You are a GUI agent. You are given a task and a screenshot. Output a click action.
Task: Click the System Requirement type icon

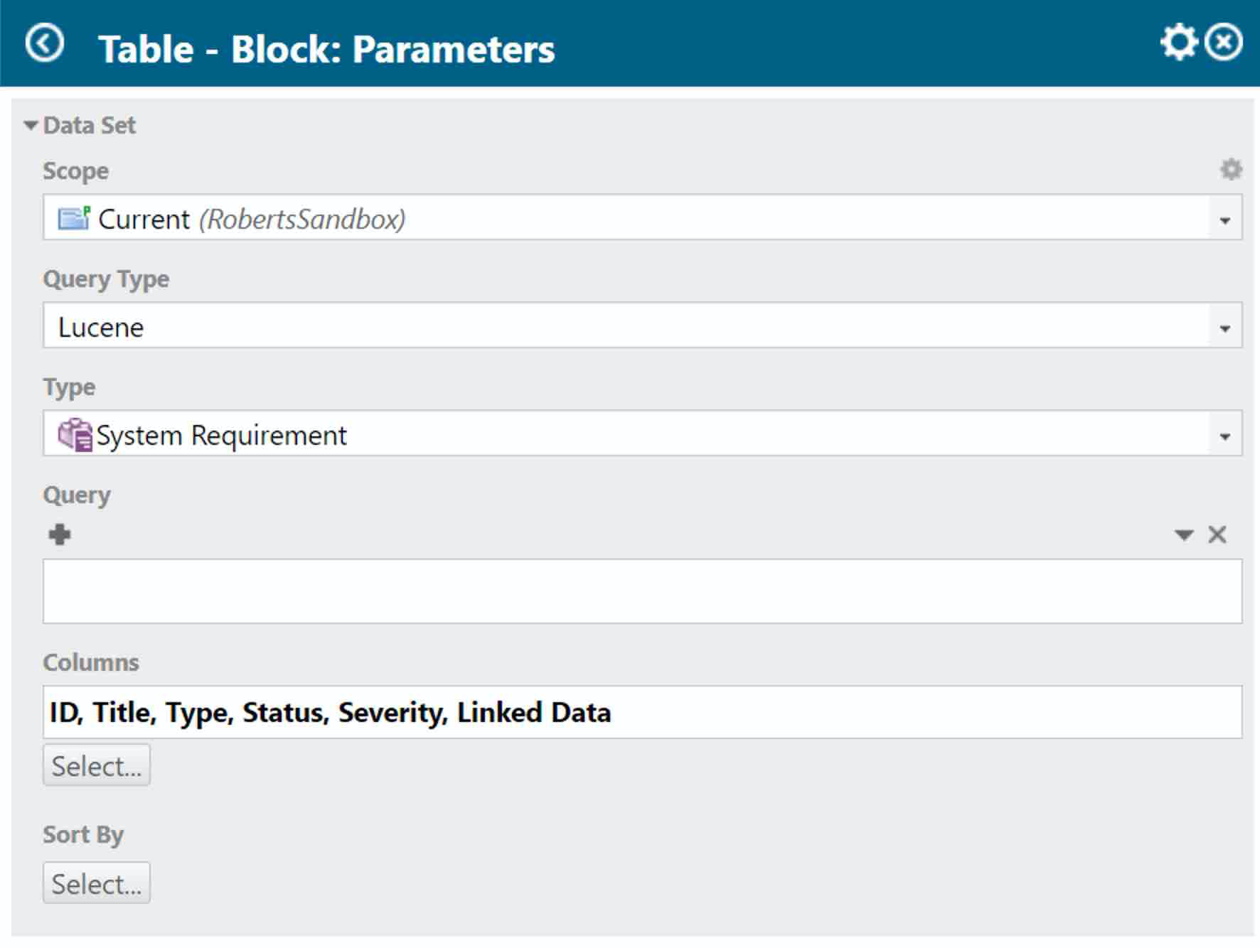click(75, 435)
